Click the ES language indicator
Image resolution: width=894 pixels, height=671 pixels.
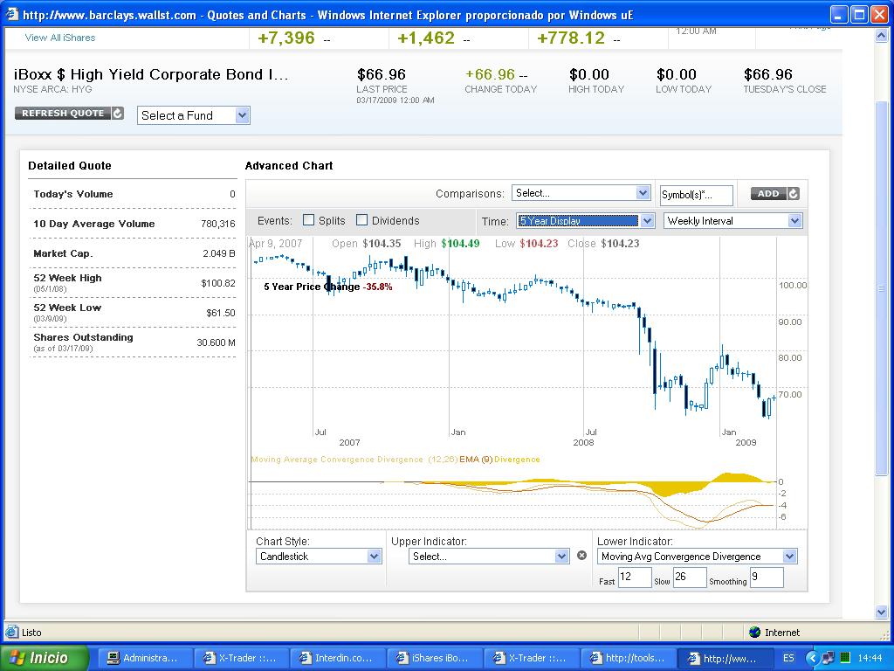788,658
